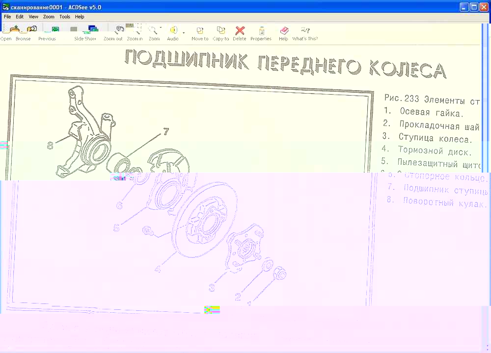The image size is (491, 353).
Task: Open the File menu
Action: [x=7, y=17]
